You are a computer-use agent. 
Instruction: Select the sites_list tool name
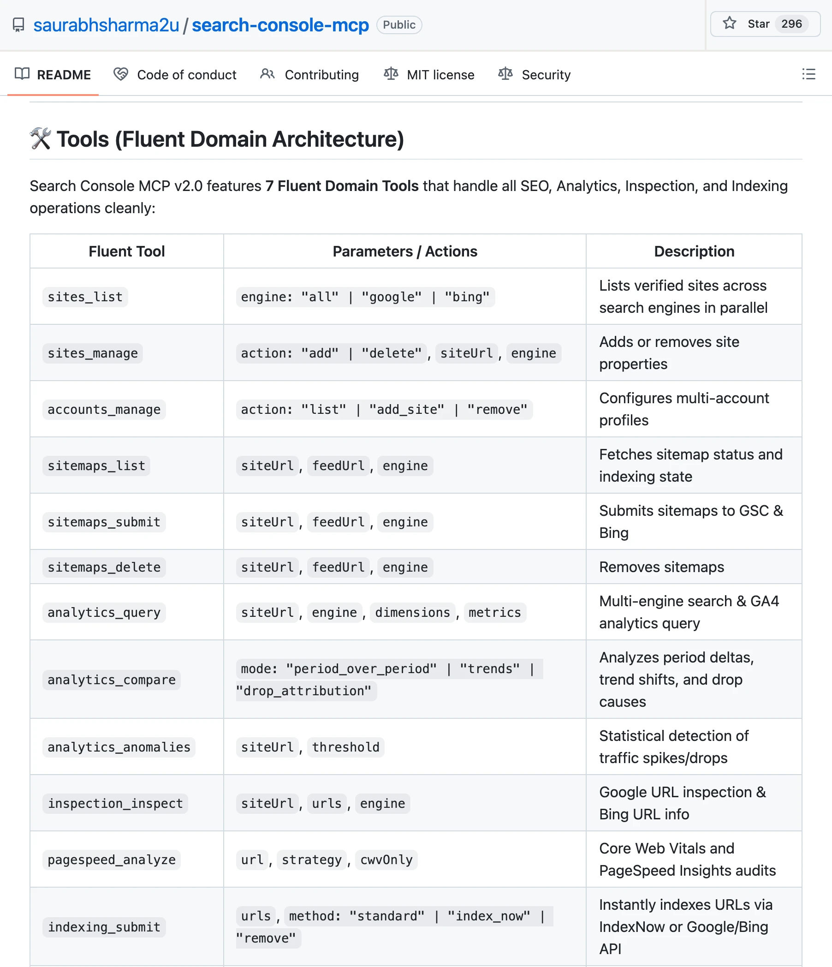pos(85,297)
